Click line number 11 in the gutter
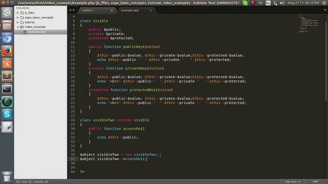328x184 pixels. [x=73, y=47]
